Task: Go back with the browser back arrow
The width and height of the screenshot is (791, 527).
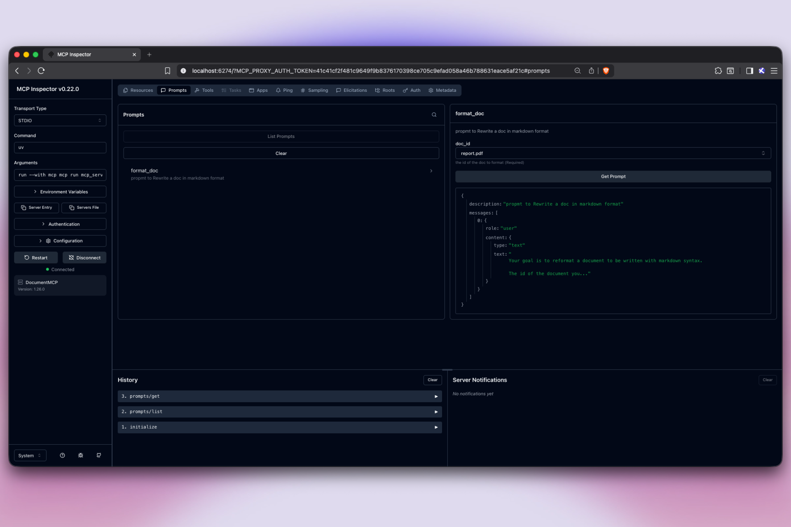Action: (x=17, y=71)
